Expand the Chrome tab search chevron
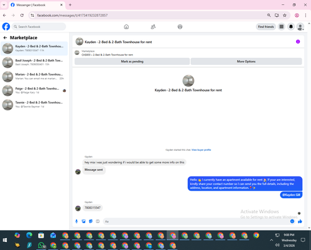This screenshot has width=311, height=250. 4,4
